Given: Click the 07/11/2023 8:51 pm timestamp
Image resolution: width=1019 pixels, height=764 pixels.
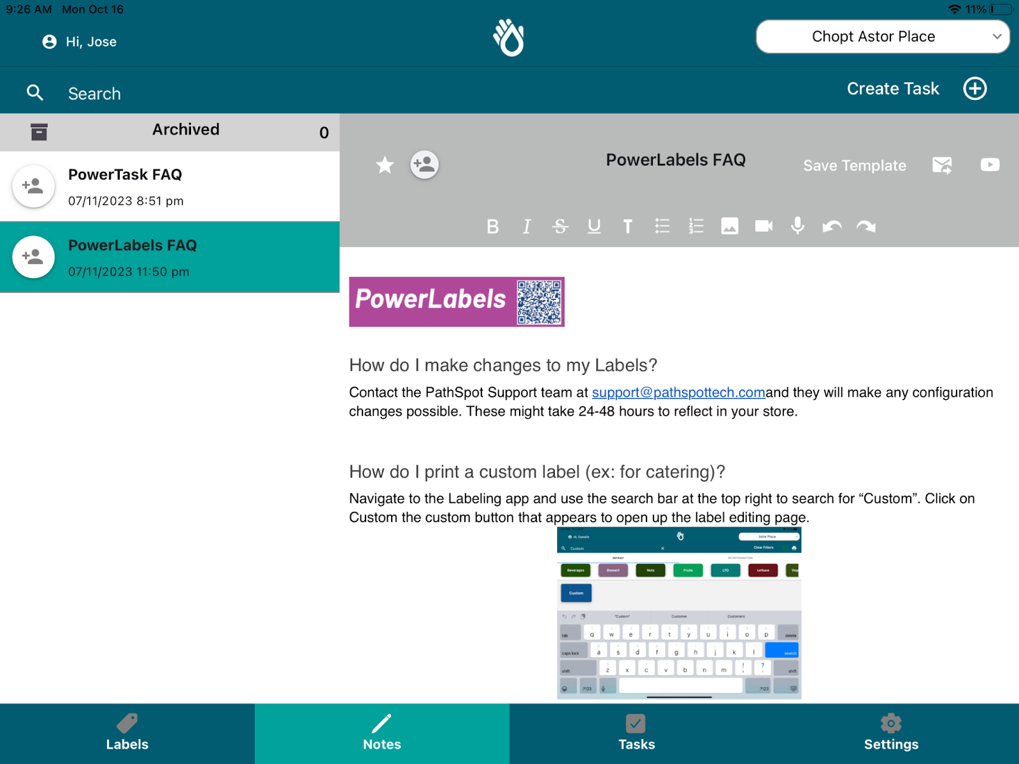Looking at the screenshot, I should click(126, 201).
